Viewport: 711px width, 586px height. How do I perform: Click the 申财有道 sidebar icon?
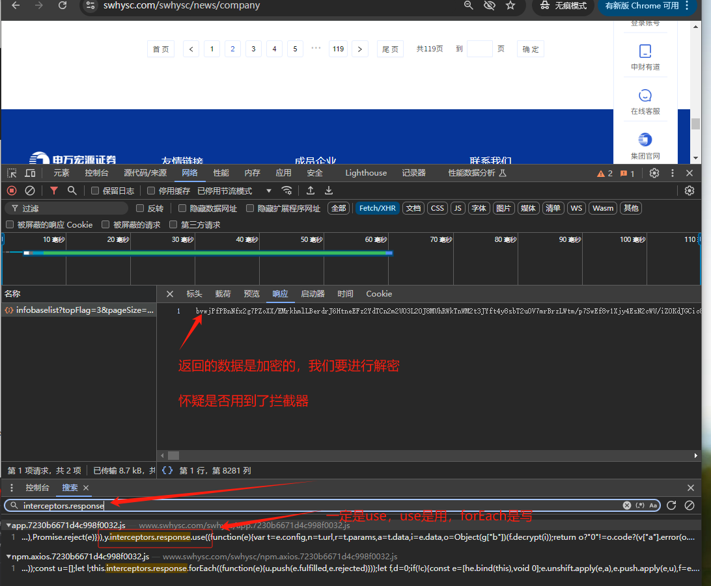[x=645, y=51]
